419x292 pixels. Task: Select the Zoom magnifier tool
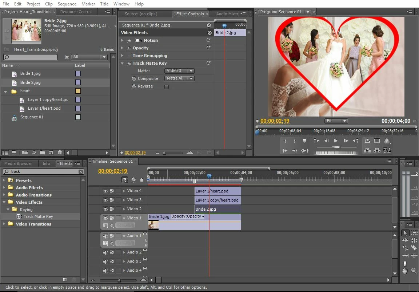(x=414, y=271)
